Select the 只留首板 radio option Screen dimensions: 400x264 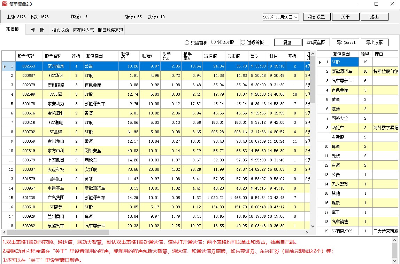point(187,43)
